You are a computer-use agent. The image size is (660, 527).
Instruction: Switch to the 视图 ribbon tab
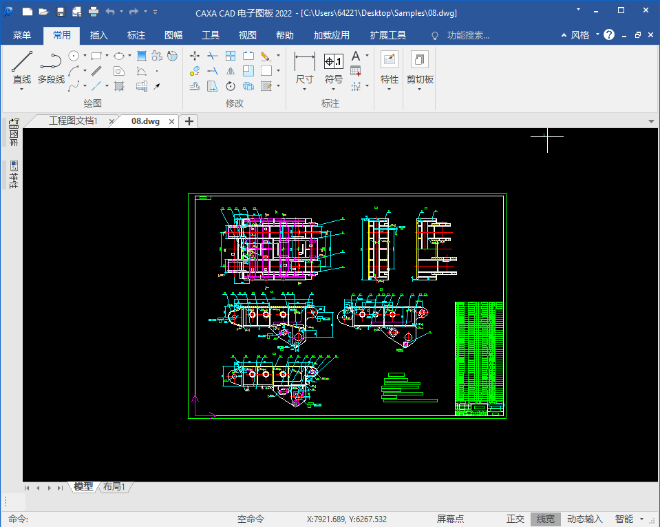(x=248, y=35)
